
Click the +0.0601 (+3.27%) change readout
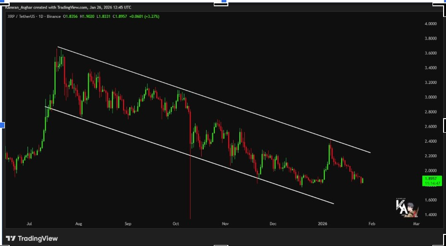coord(144,16)
